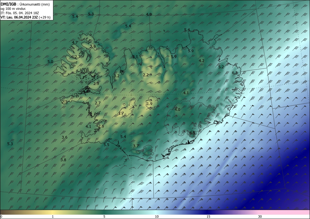Viewport: 310px width, 219px height.
Task: Click the '10' tick label on the colour scale
Action: point(157,217)
